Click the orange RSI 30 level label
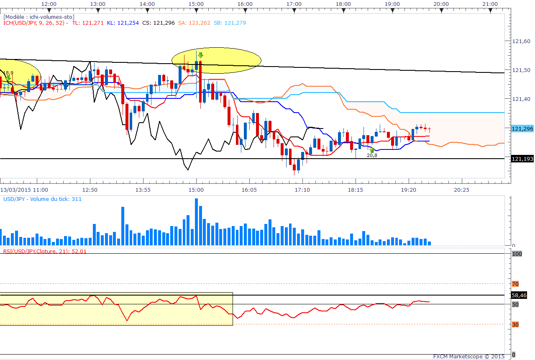Viewport: 535px width, 360px height. (x=515, y=324)
